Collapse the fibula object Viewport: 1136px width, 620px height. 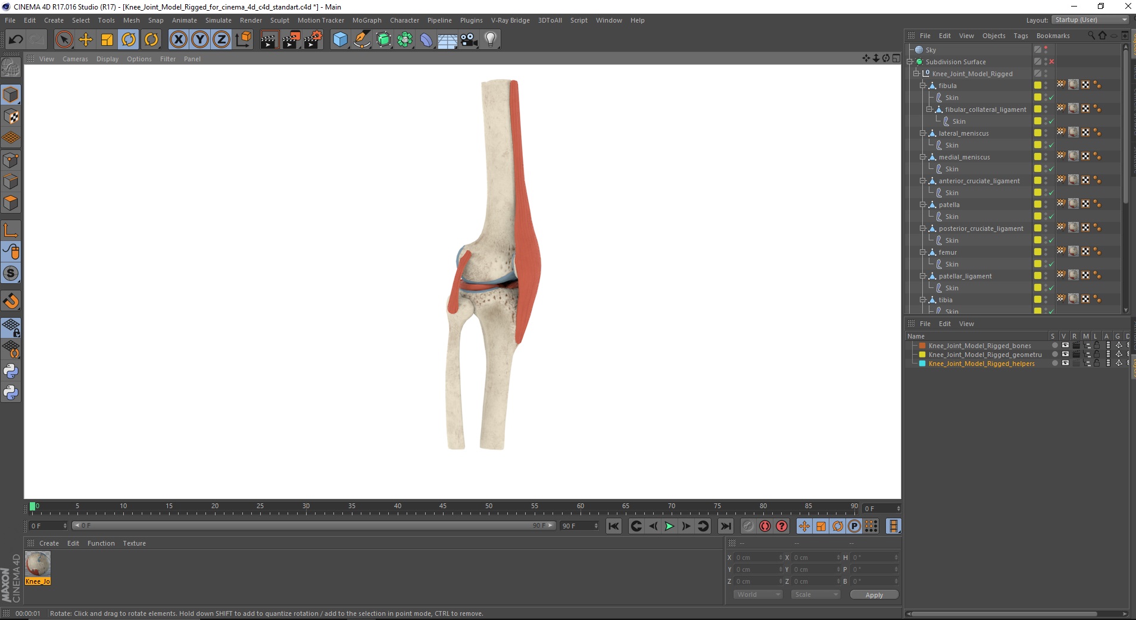pyautogui.click(x=923, y=86)
